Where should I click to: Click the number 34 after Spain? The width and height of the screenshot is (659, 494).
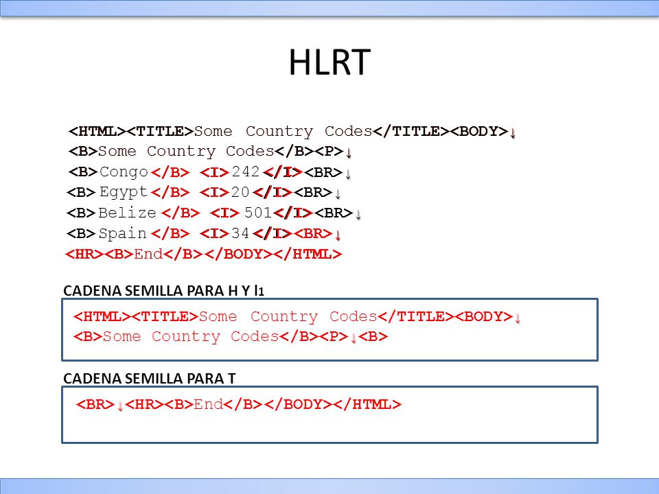(x=240, y=233)
